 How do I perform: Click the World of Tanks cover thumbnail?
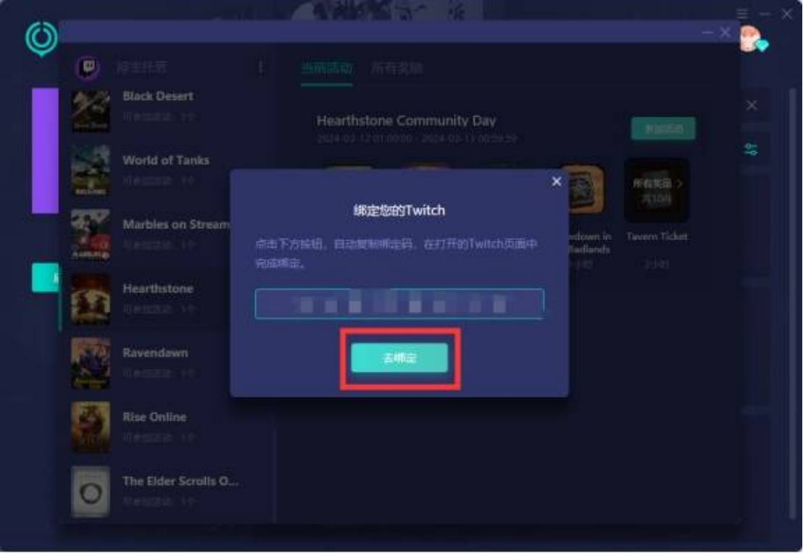[91, 170]
